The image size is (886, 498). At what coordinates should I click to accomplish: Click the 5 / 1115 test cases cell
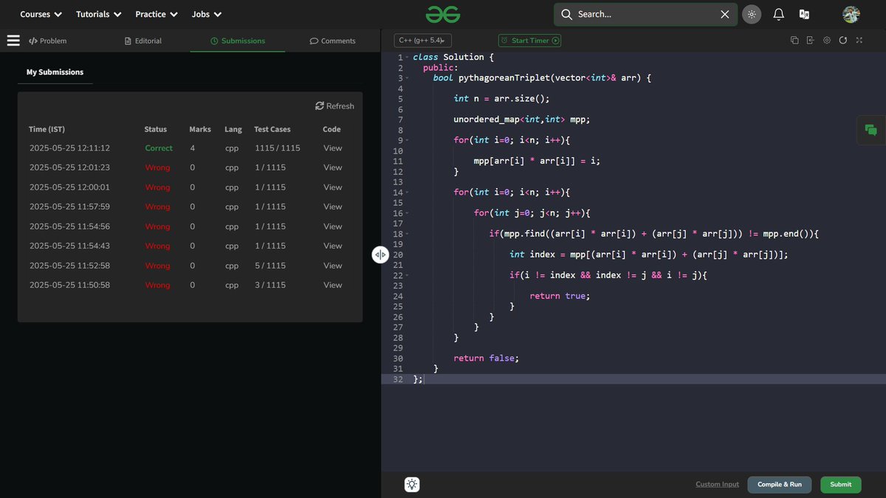270,266
